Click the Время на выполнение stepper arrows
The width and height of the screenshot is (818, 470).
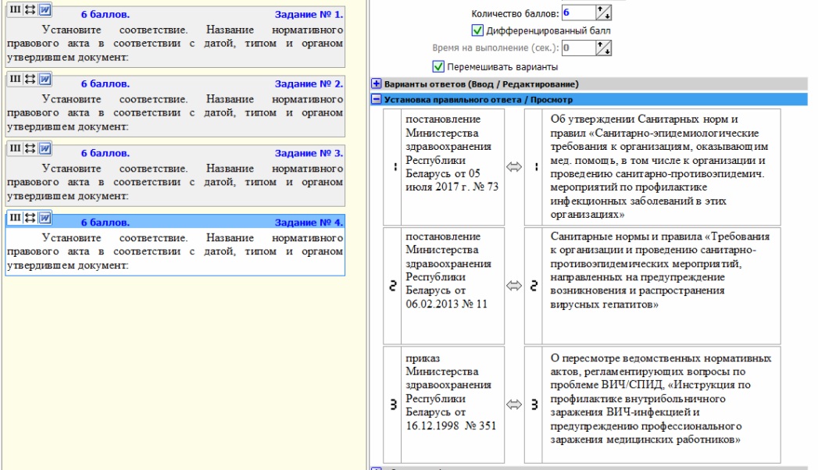[x=604, y=48]
